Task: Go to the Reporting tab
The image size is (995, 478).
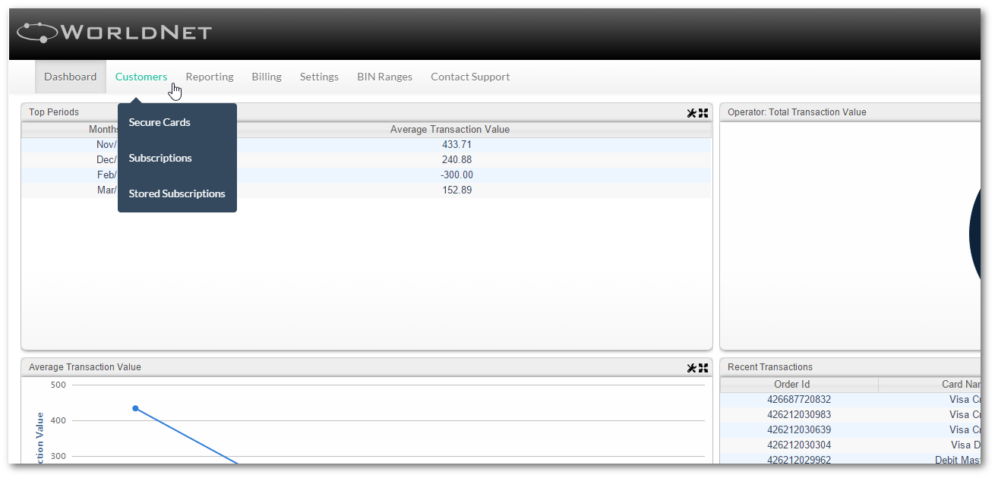Action: click(210, 77)
